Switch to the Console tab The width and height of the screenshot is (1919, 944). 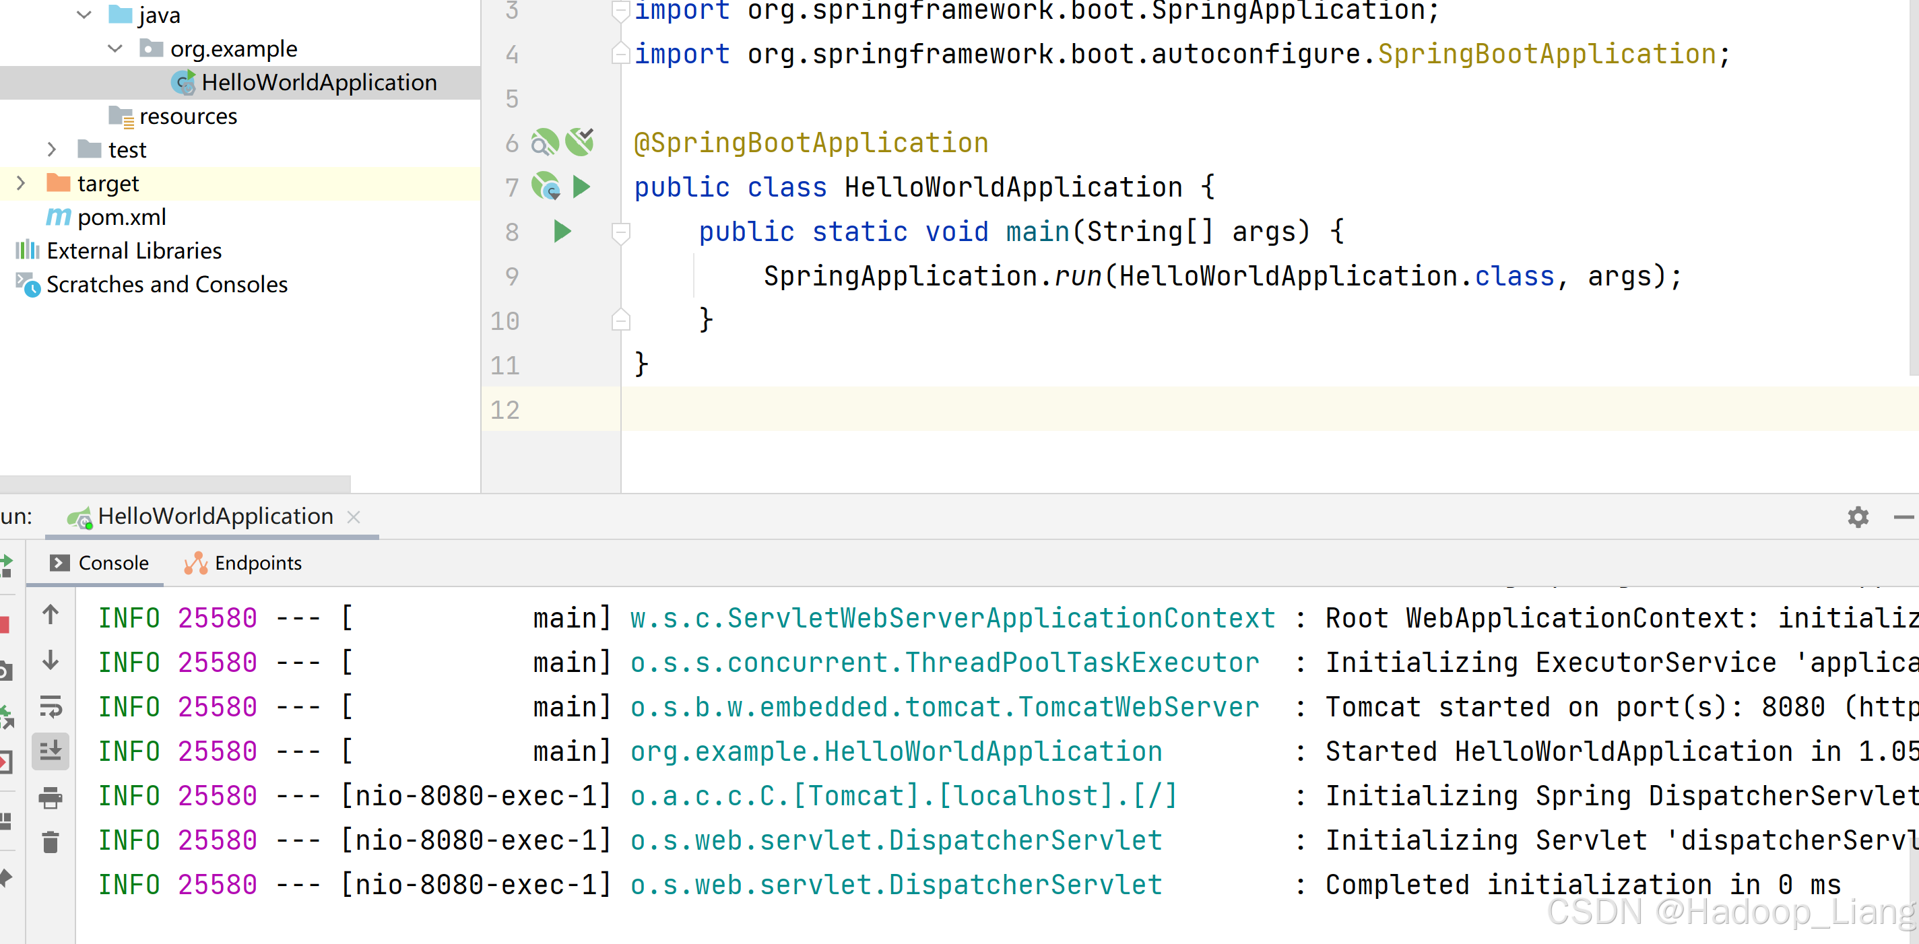pyautogui.click(x=99, y=563)
